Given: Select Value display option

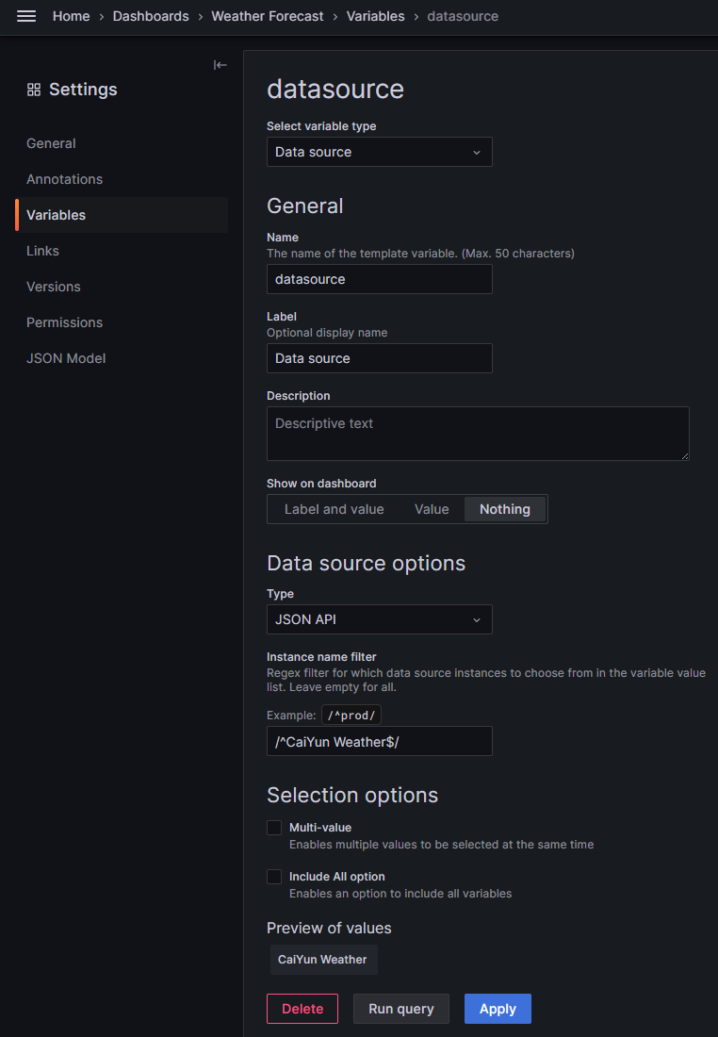Looking at the screenshot, I should [x=432, y=509].
